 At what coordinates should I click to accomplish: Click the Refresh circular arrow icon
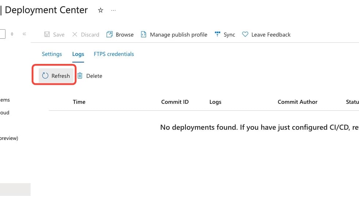45,76
